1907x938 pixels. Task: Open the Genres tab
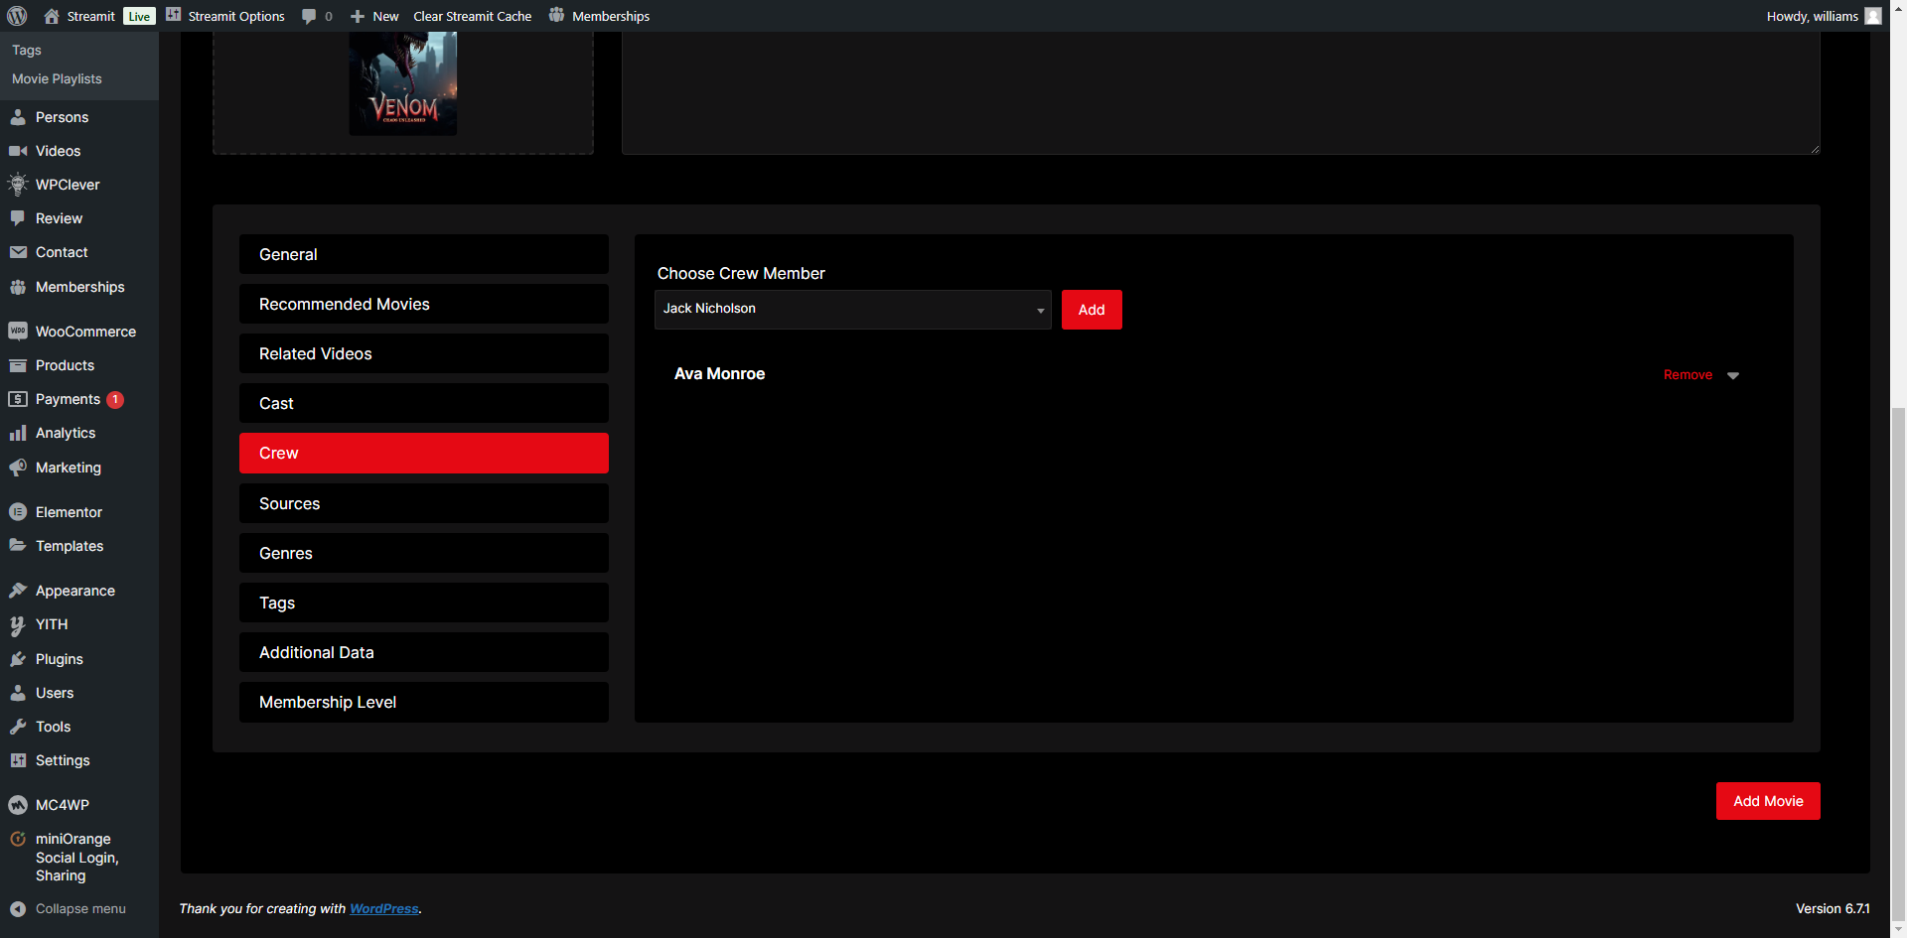tap(424, 553)
